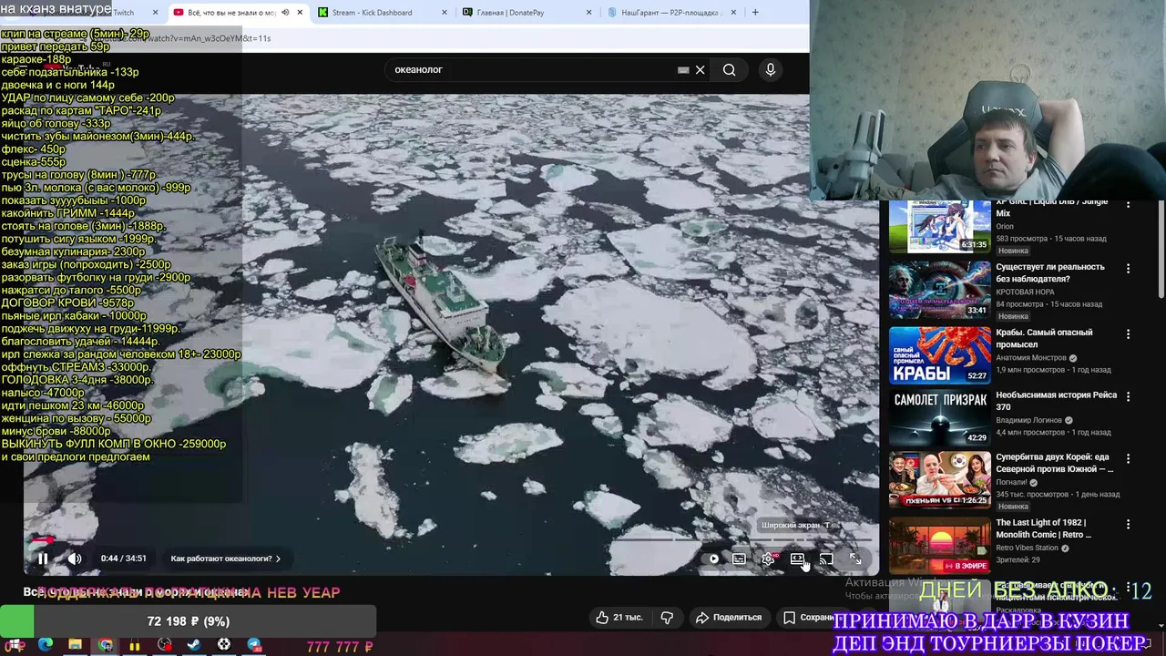Mute the video volume speaker icon
This screenshot has width=1166, height=656.
tap(75, 559)
